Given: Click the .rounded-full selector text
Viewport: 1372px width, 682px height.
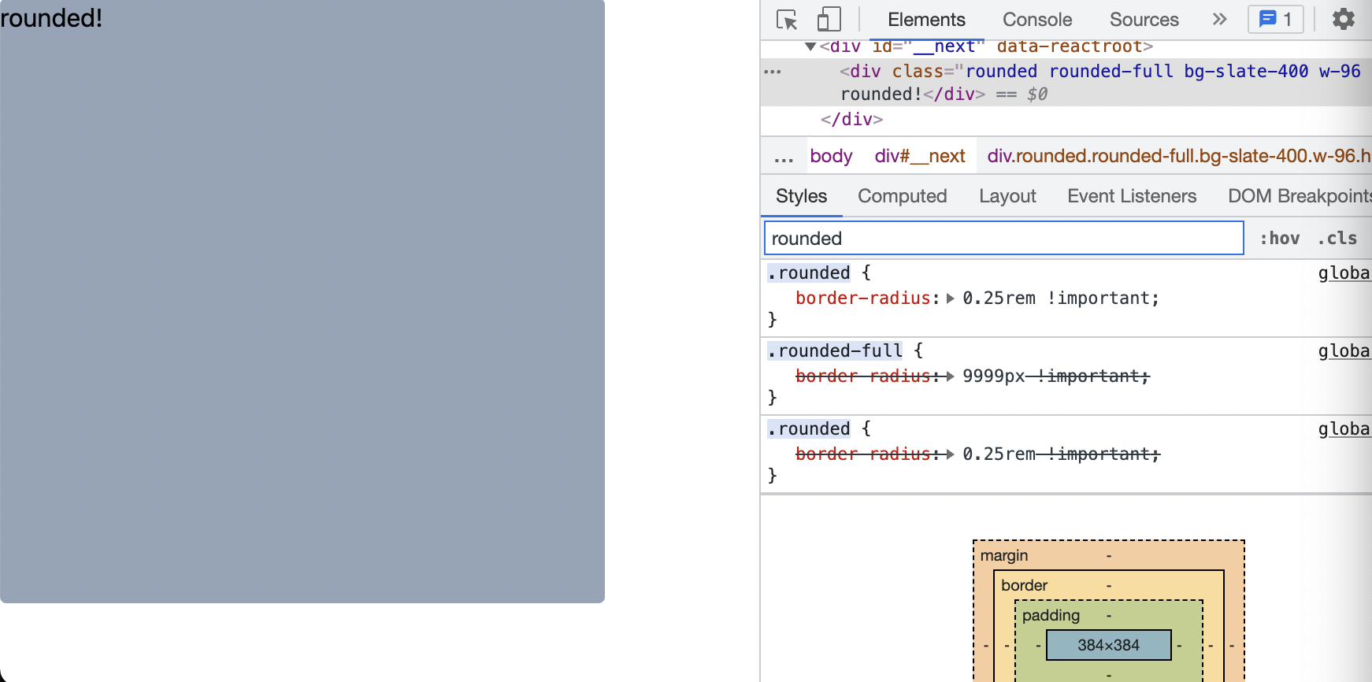Looking at the screenshot, I should coord(835,350).
